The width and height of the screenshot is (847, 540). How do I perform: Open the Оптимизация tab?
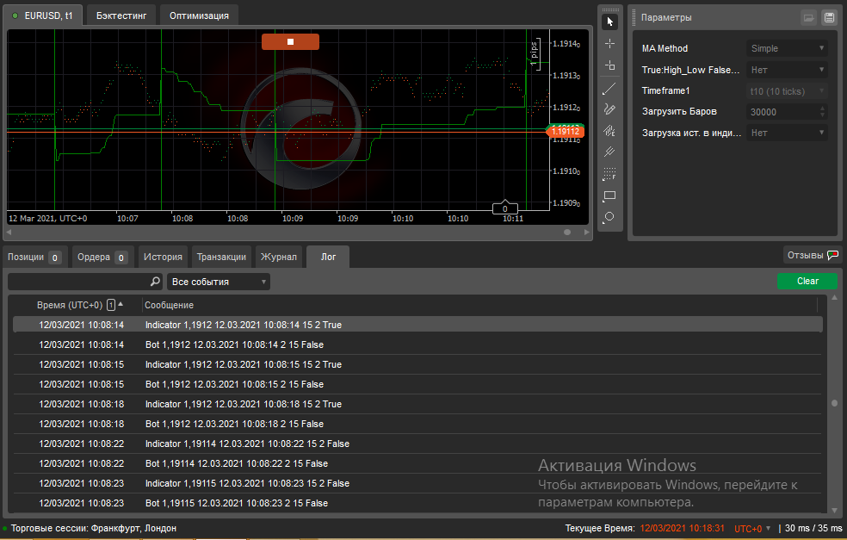point(200,16)
